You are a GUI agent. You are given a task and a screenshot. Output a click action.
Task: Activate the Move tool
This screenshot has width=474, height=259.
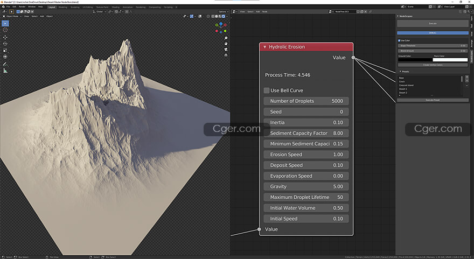tap(5, 37)
